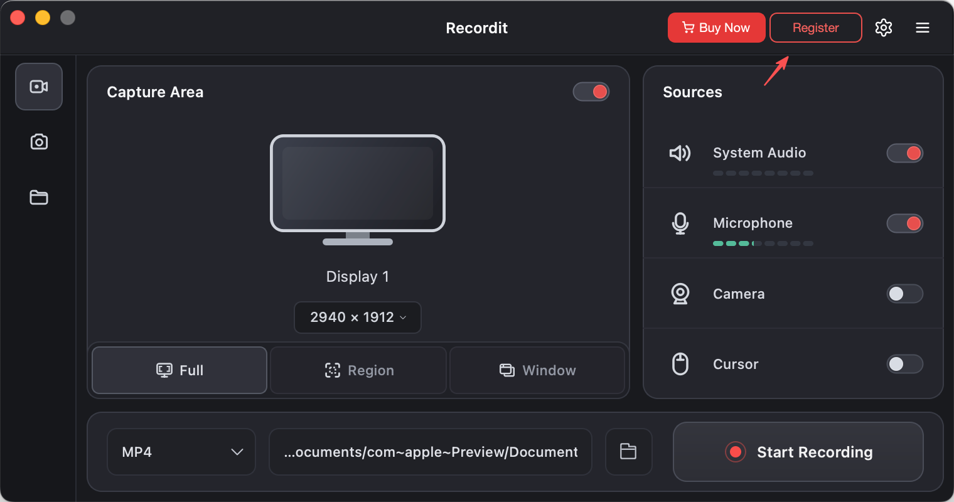Click the output path field

(x=431, y=452)
